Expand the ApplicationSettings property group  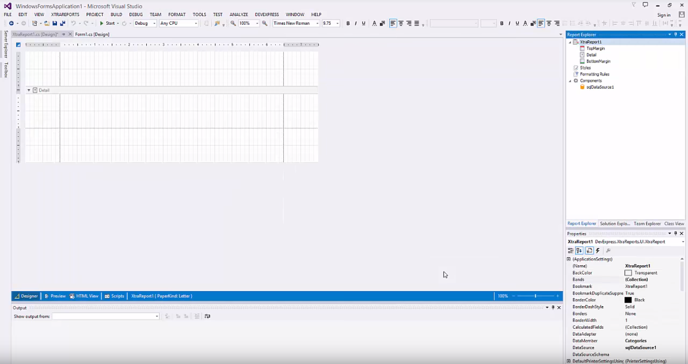569,259
